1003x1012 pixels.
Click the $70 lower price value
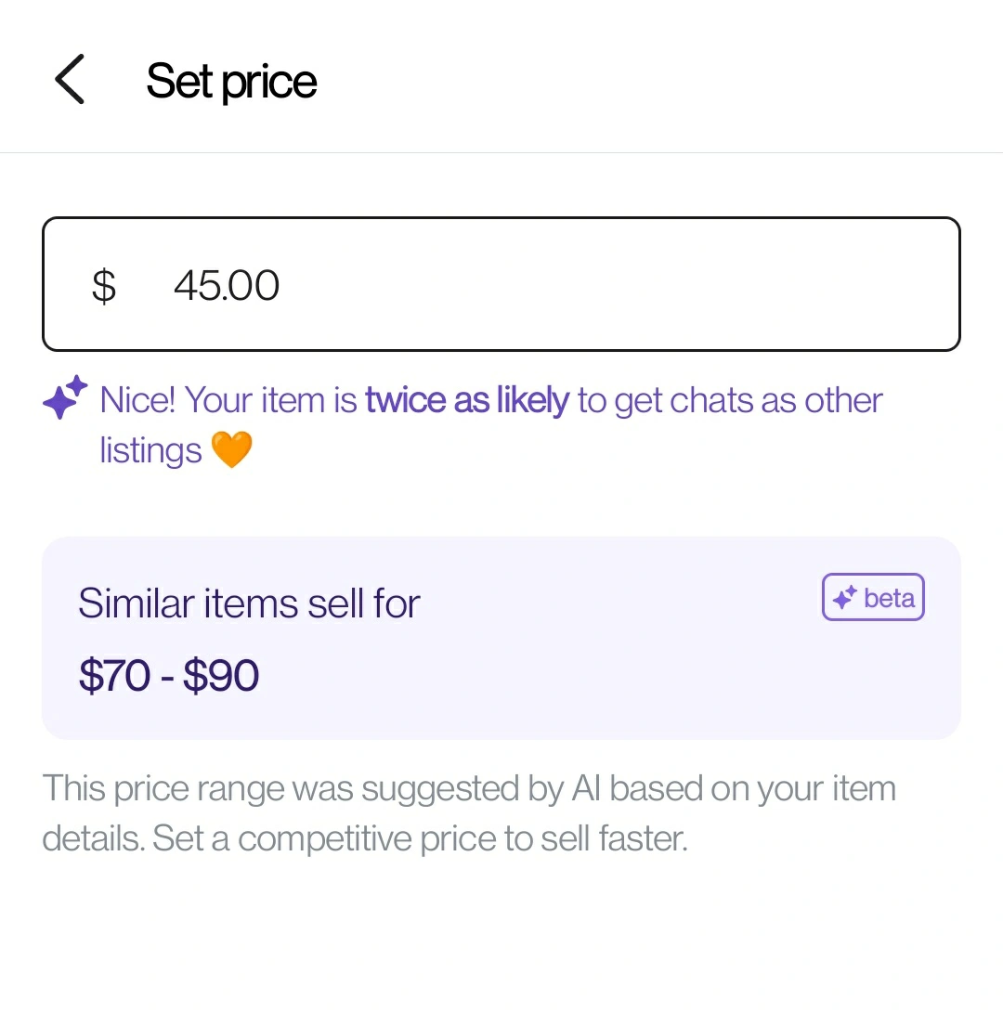[115, 675]
